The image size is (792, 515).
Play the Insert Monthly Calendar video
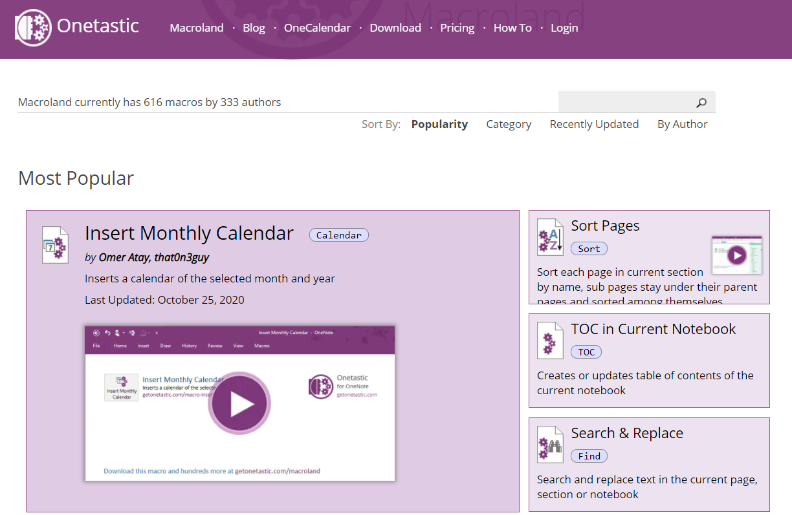[239, 403]
